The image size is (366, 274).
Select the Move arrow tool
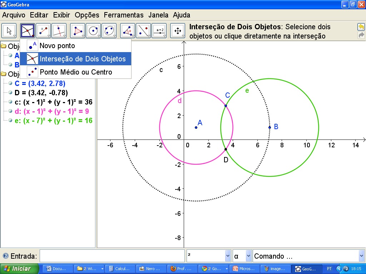[9, 31]
